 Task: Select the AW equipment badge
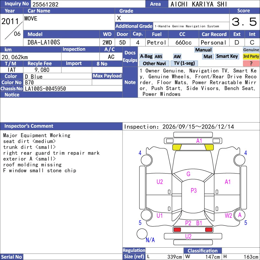click(x=177, y=57)
